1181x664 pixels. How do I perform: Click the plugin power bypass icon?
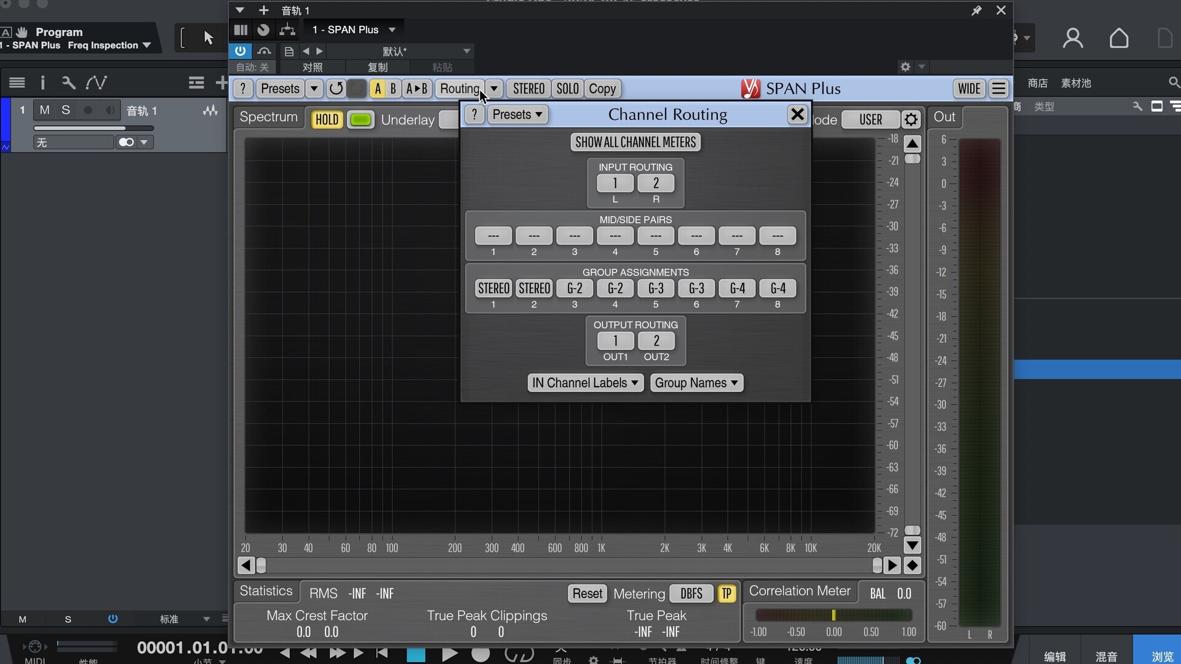click(240, 51)
